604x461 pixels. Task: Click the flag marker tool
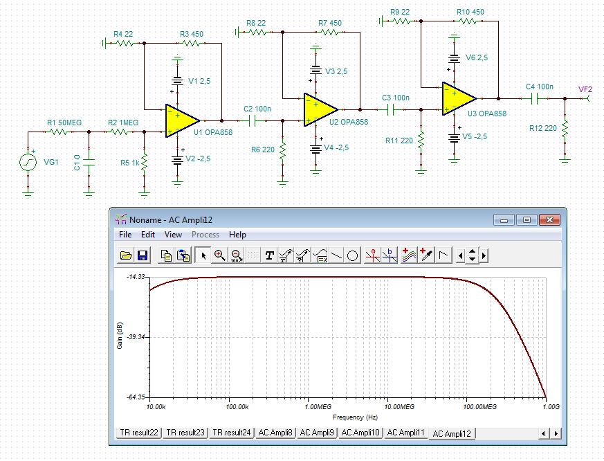[x=443, y=255]
